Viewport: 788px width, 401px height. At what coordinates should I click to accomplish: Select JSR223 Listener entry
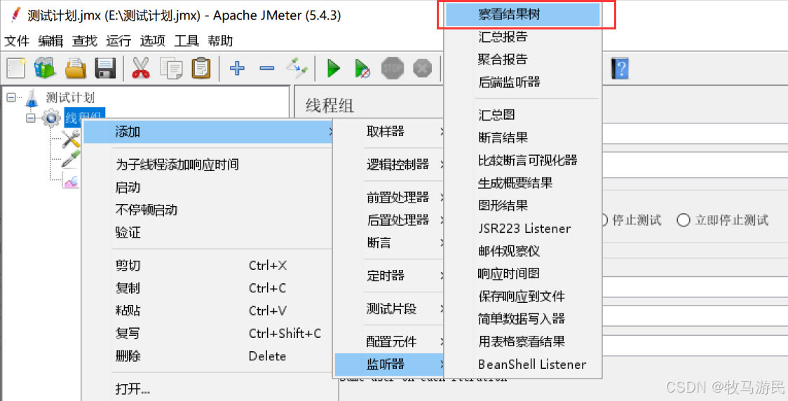[x=523, y=229]
